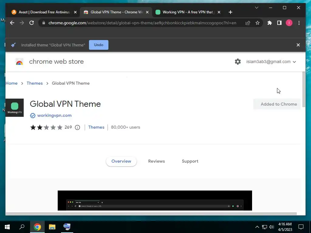
Task: Open the Support tab
Action: tap(190, 161)
